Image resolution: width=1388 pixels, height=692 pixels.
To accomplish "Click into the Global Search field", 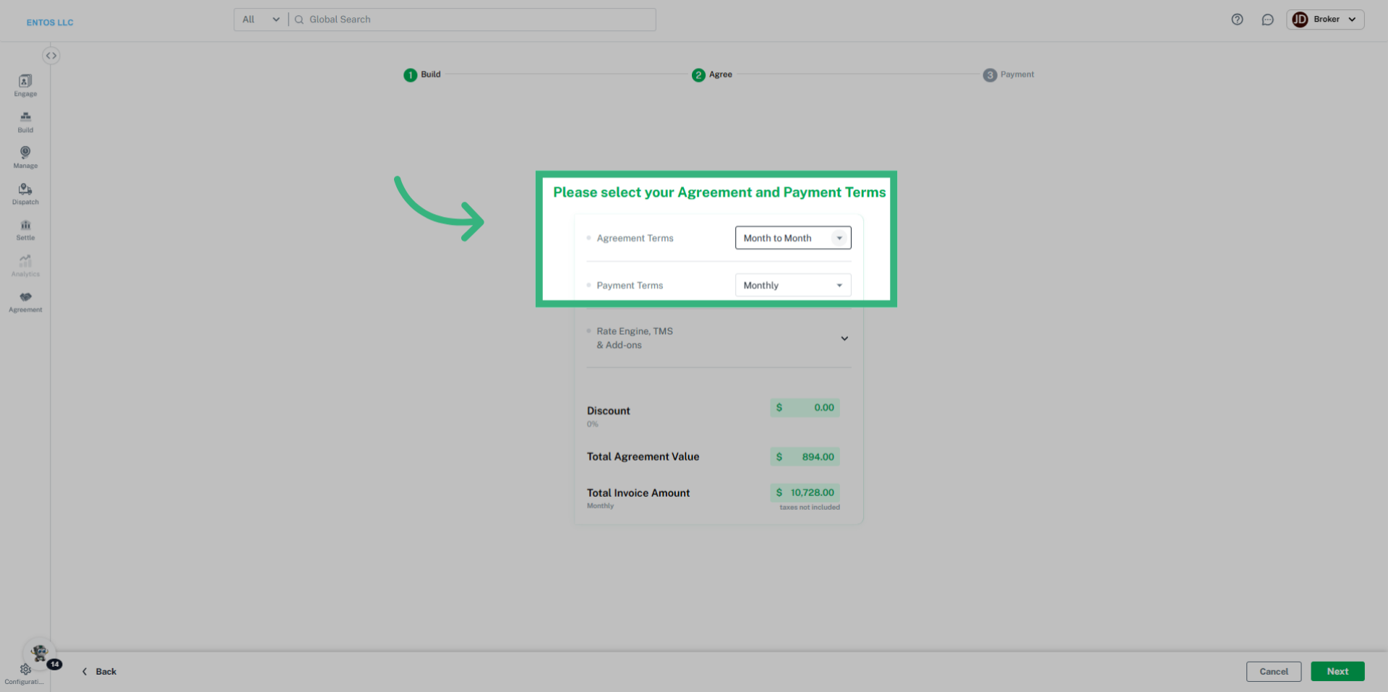I will click(477, 20).
